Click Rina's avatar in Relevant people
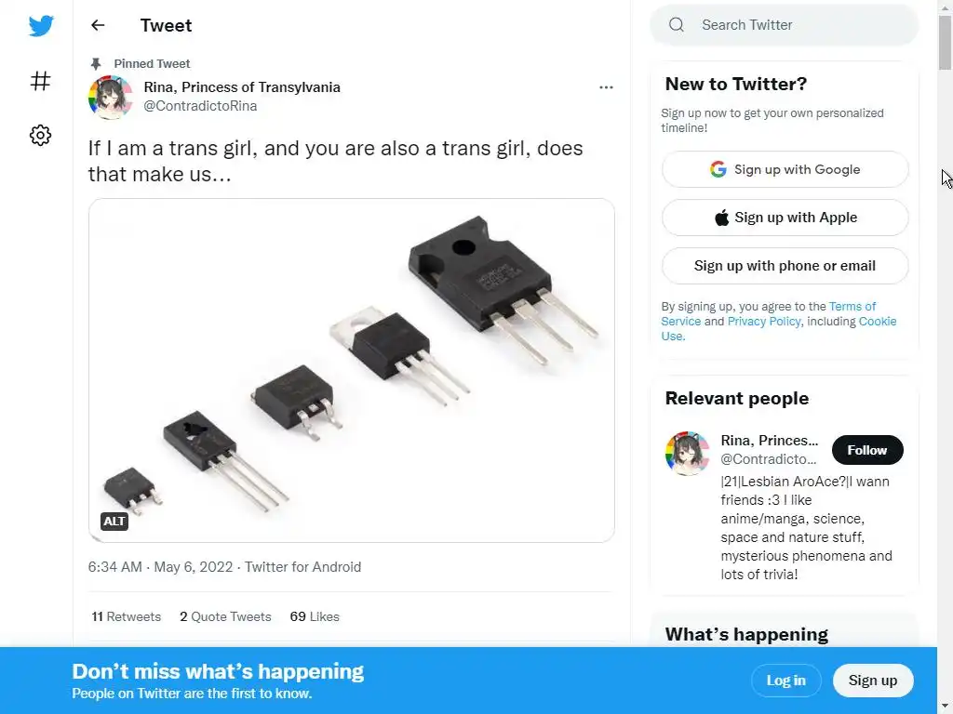 [687, 454]
